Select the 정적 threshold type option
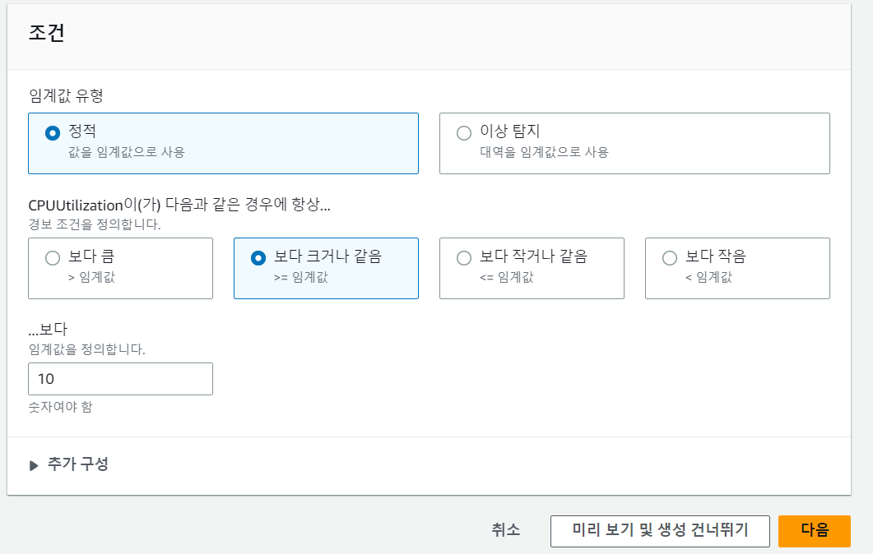This screenshot has height=554, width=873. coord(223,144)
